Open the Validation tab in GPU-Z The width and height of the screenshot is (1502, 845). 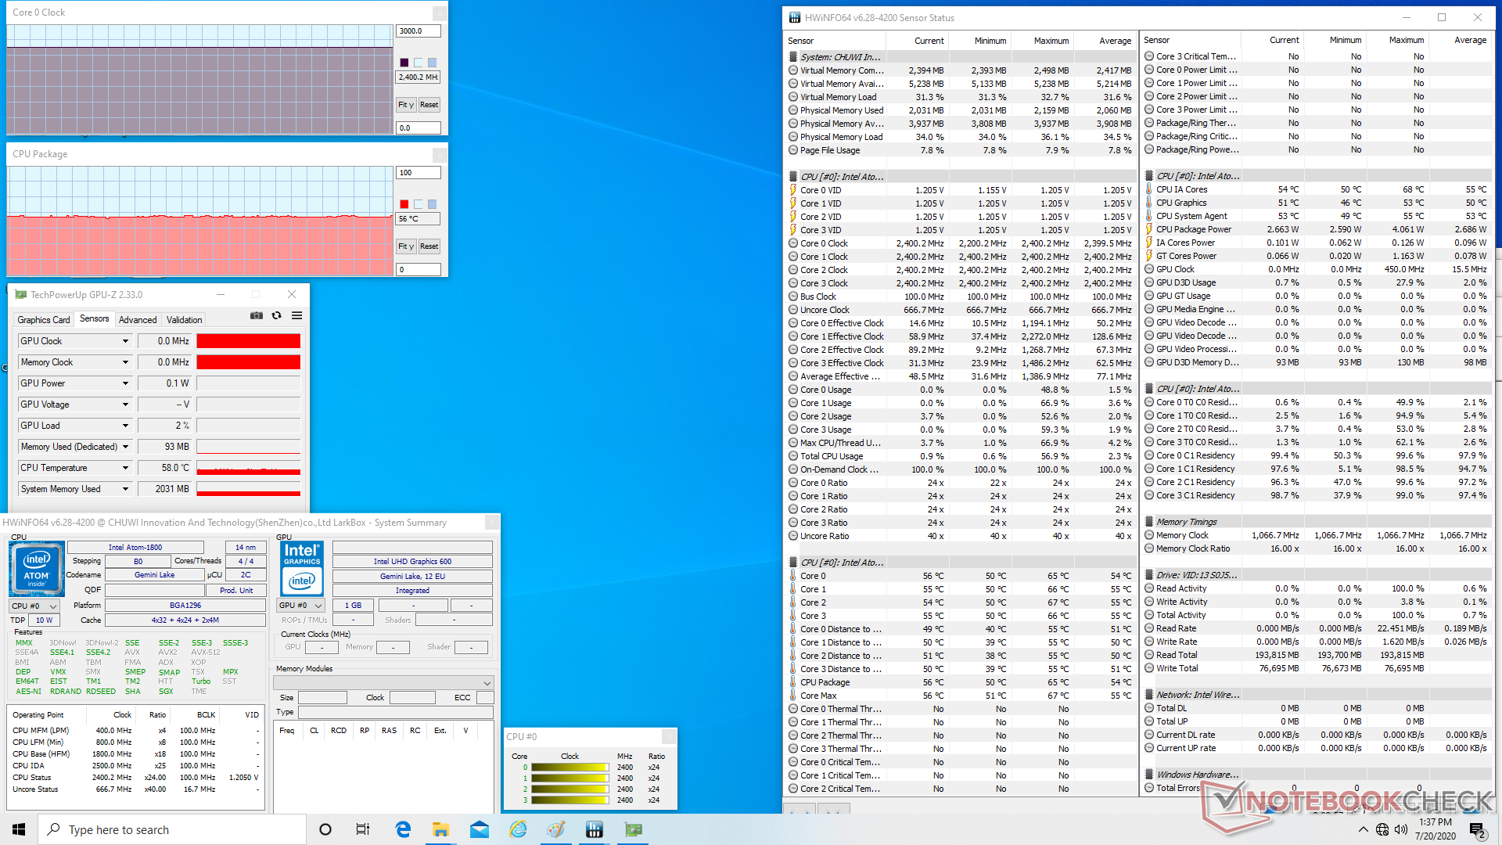(x=184, y=320)
